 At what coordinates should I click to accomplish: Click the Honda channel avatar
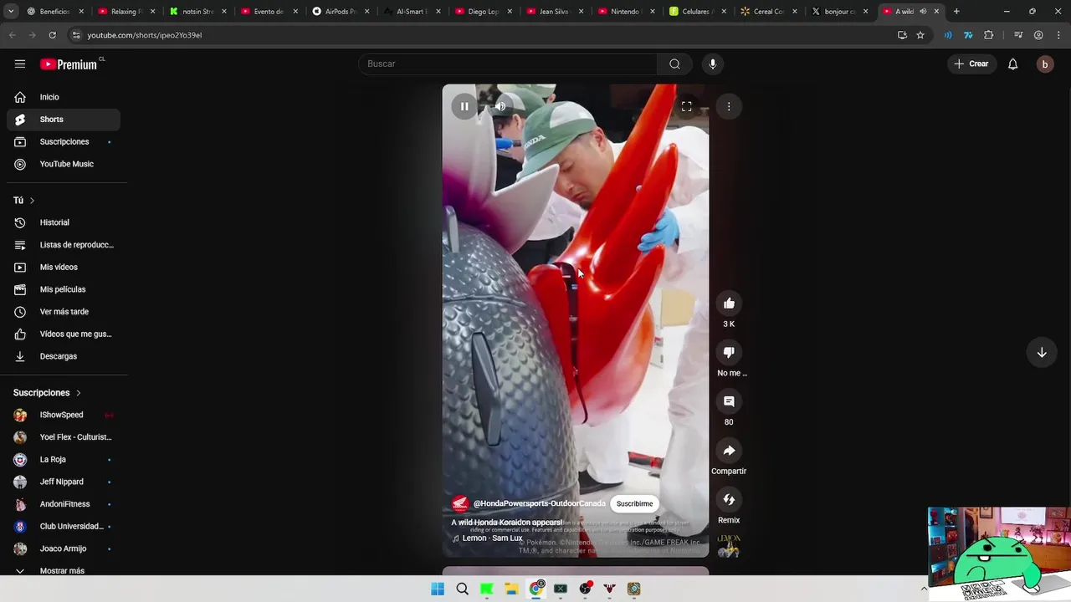coord(460,503)
